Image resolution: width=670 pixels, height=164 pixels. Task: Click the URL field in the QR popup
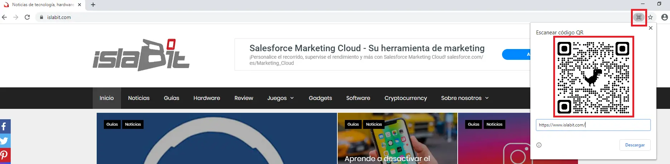593,125
